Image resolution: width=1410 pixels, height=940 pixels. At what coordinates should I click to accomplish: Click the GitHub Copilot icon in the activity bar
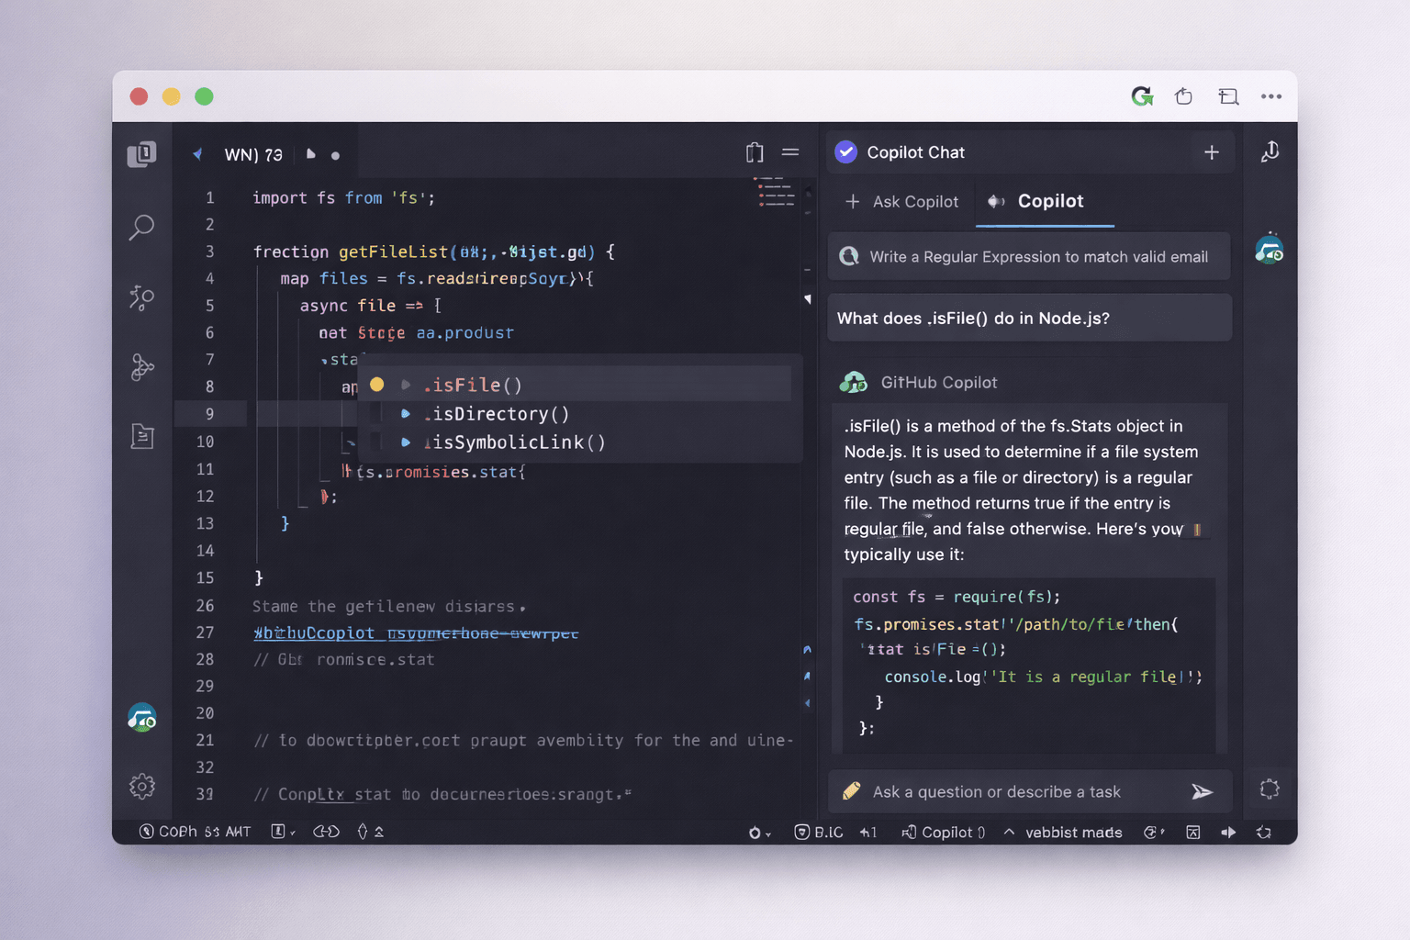coord(142,717)
